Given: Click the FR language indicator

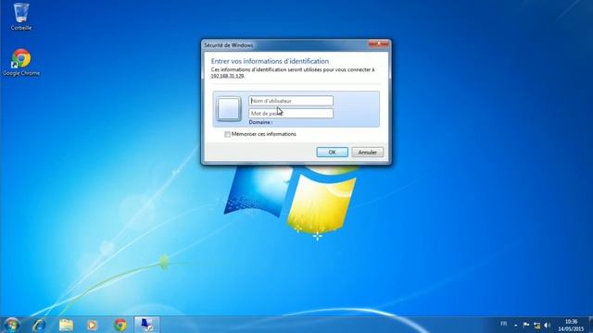Looking at the screenshot, I should tap(504, 324).
